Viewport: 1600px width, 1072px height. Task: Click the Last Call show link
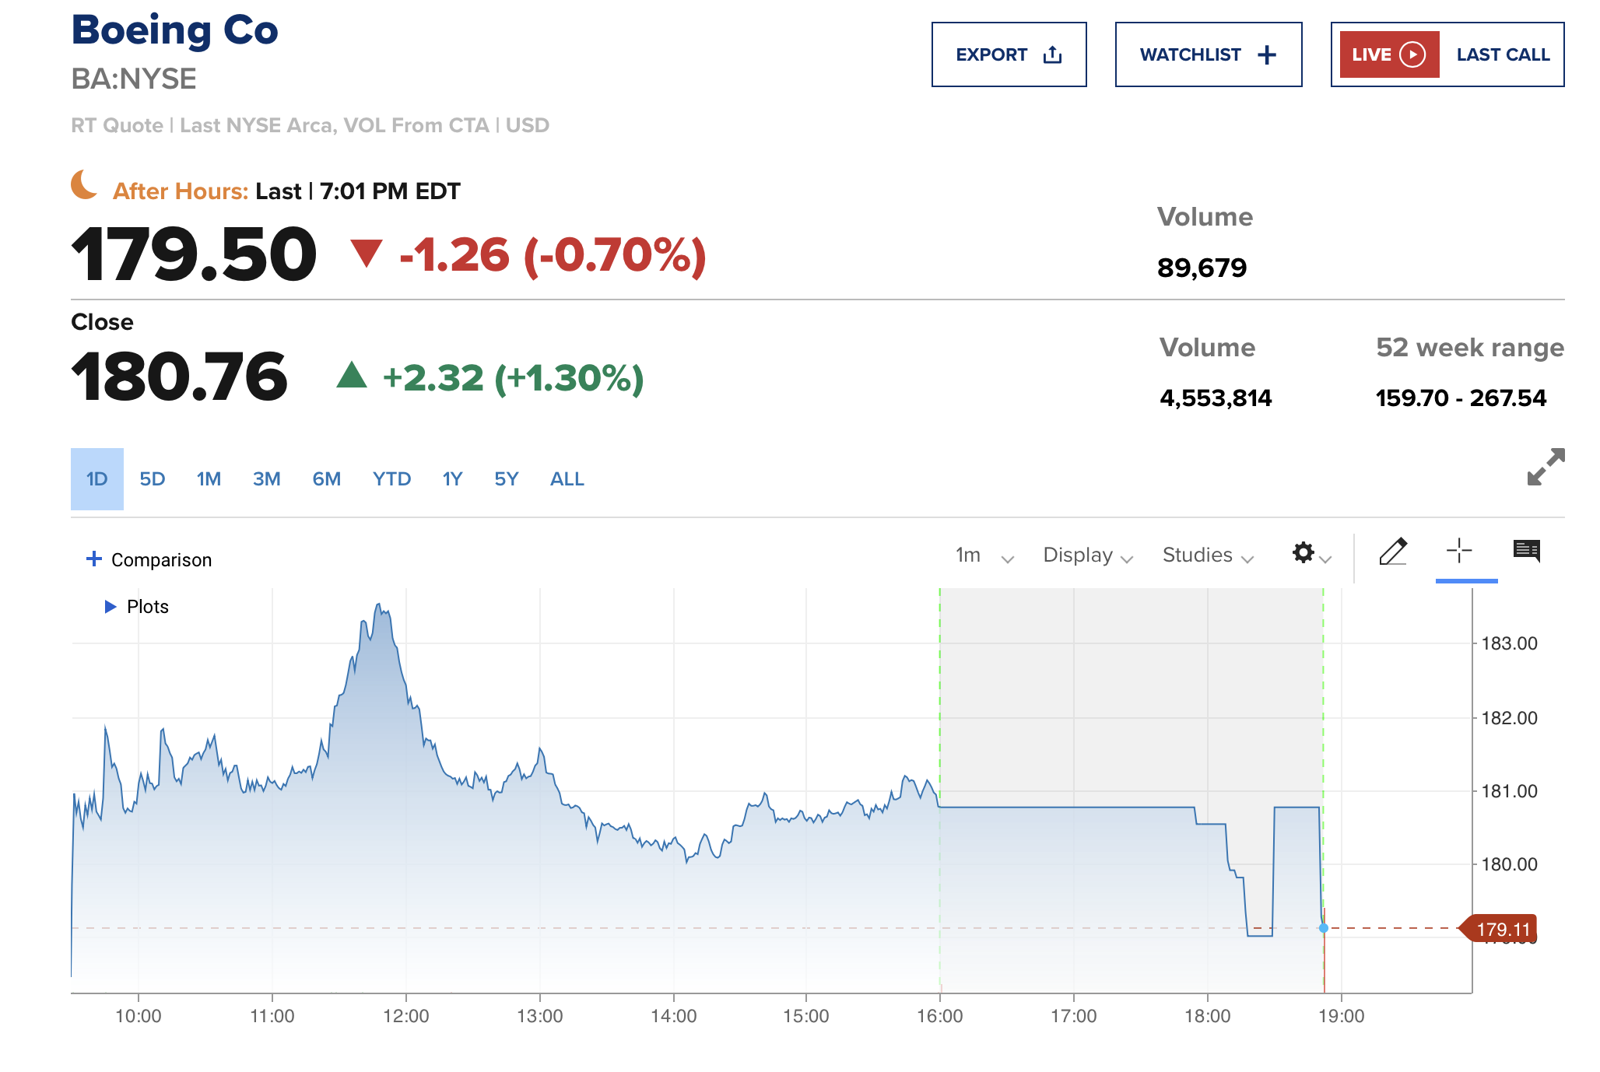(1503, 54)
